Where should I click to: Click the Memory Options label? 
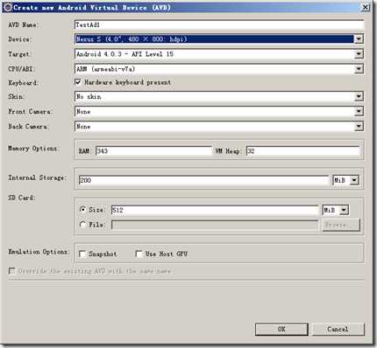click(32, 149)
